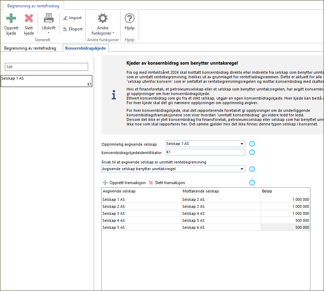Click the green plus Opprett kjede icon

[11, 18]
